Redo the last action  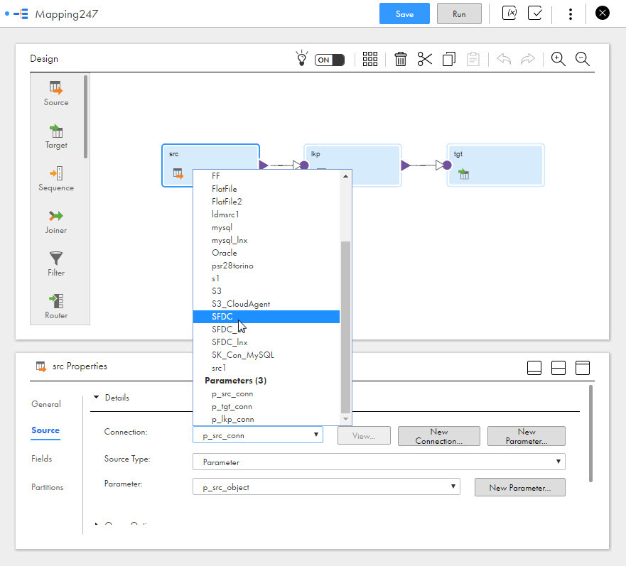pyautogui.click(x=528, y=59)
